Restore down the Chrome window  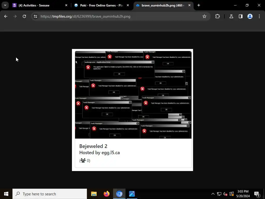(x=247, y=5)
